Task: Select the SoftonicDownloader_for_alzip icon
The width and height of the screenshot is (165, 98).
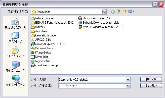Action: coord(80,23)
